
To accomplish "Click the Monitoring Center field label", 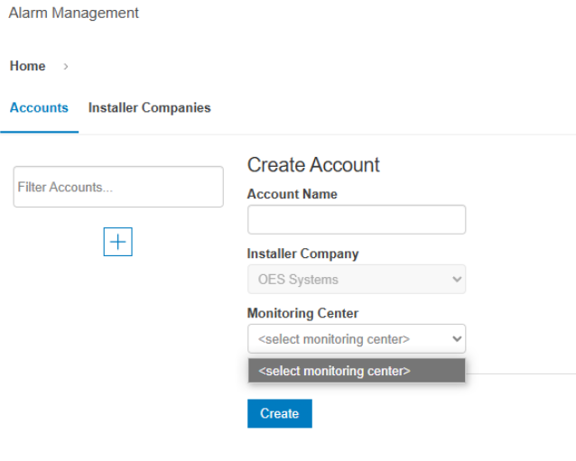I will pos(302,313).
